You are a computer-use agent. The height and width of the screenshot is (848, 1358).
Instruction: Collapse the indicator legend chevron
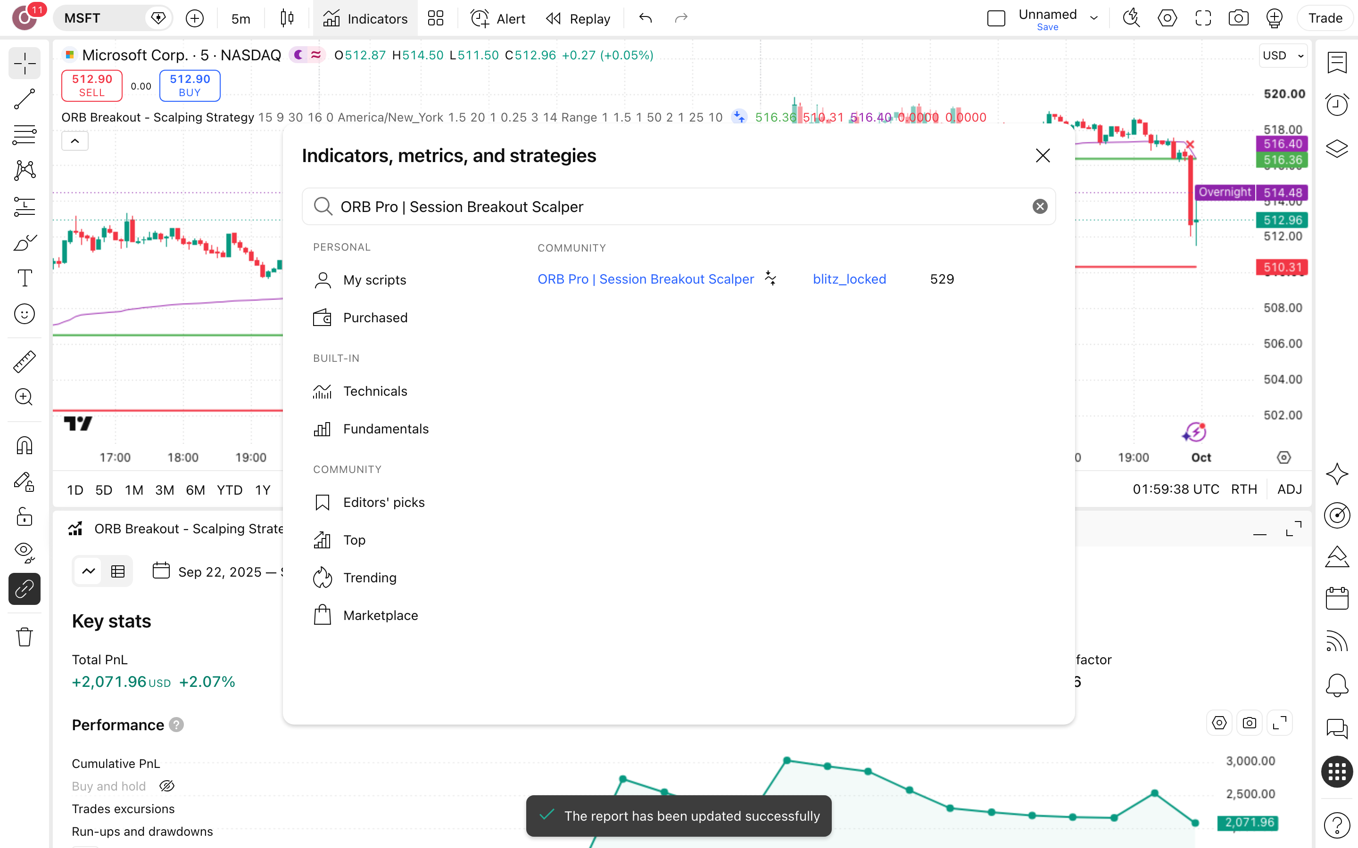(x=75, y=141)
